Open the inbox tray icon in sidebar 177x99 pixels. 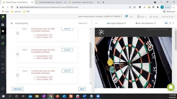3,25
